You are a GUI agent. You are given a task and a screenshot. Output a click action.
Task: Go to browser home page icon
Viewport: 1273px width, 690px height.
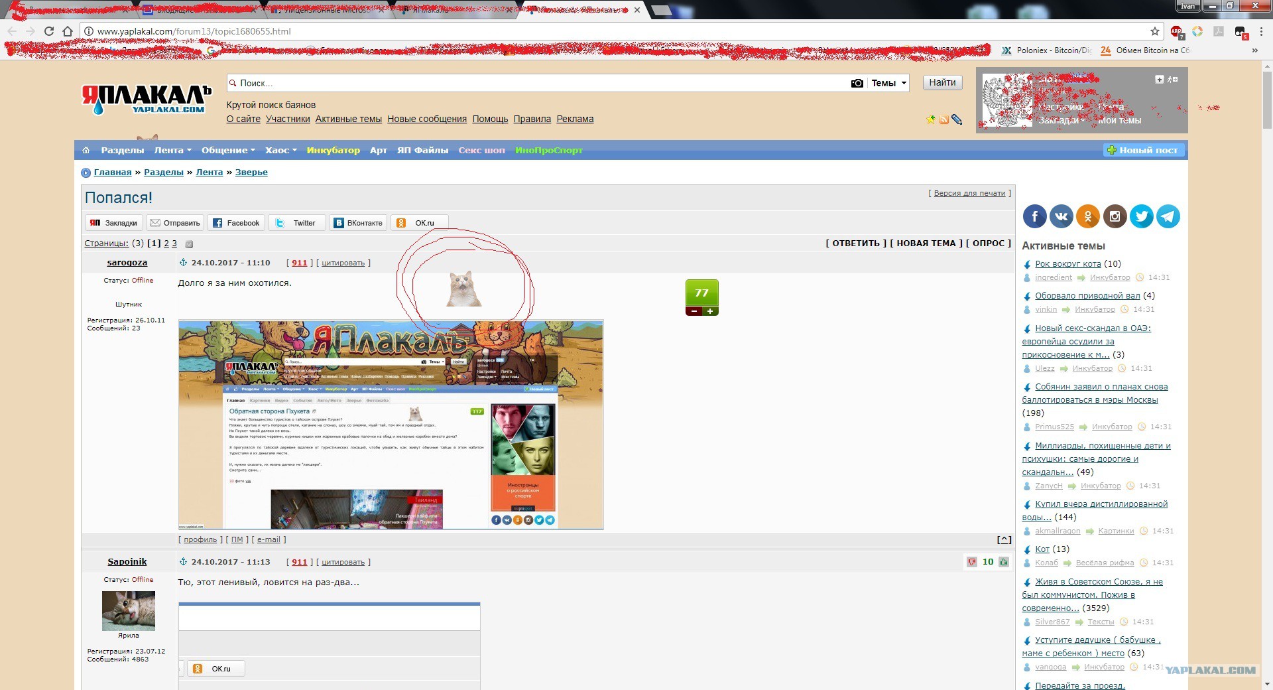(x=68, y=31)
